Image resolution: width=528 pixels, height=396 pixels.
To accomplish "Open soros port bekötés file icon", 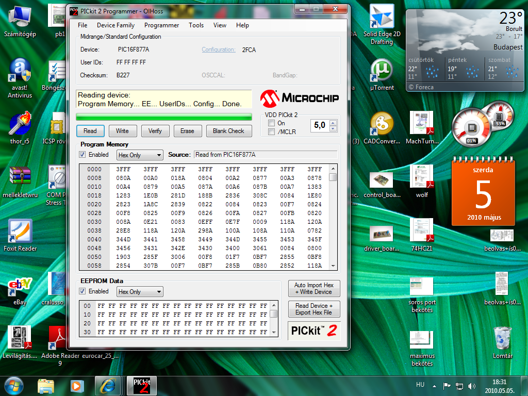I will point(422,295).
